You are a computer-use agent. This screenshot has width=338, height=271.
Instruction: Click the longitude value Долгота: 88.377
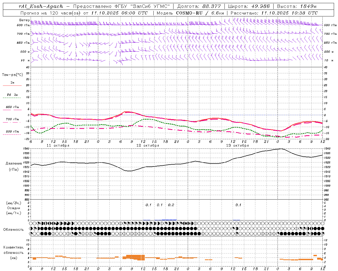(x=199, y=6)
